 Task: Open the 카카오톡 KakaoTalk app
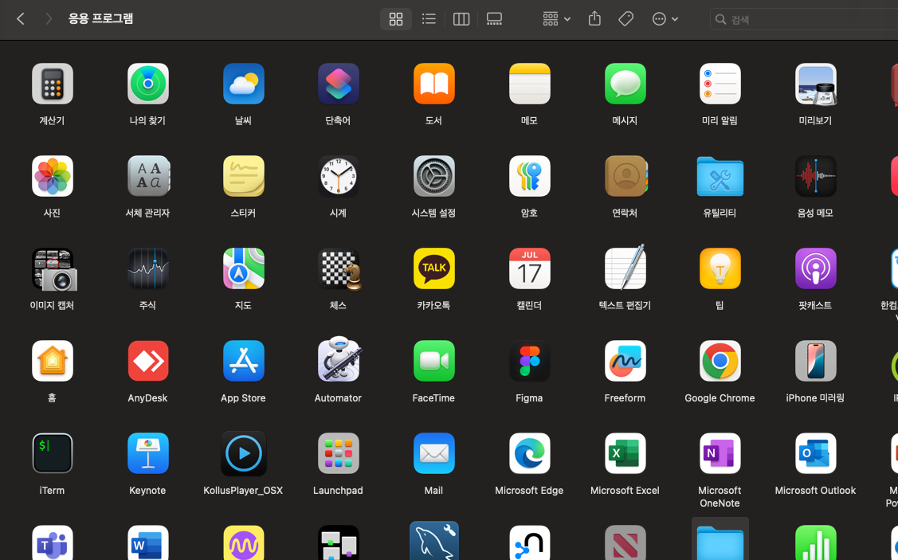[434, 268]
